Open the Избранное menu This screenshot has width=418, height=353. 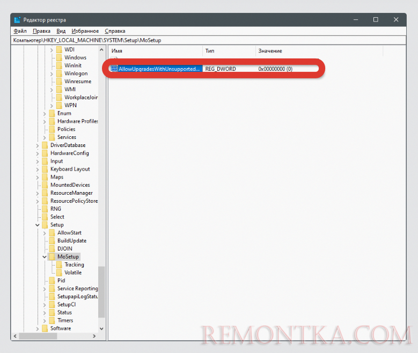85,31
